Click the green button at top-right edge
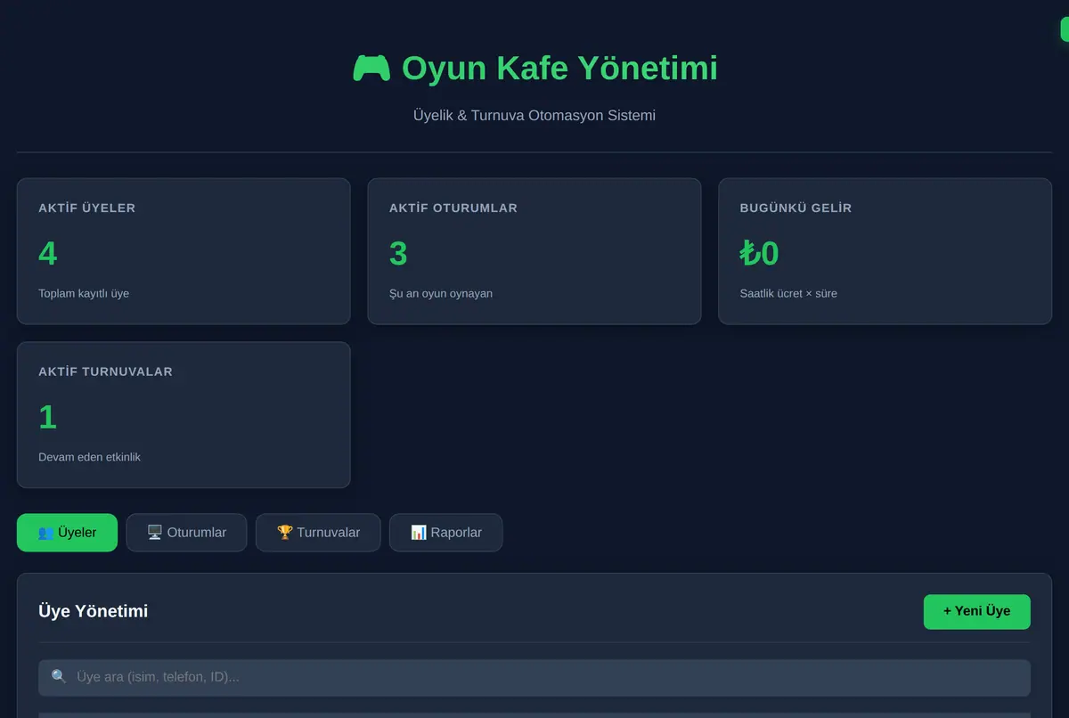Screen dimensions: 1069x718 coord(1065,29)
